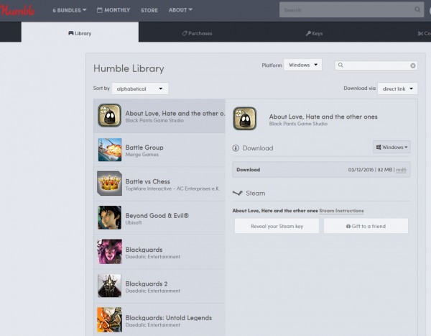Click the Ubisoft developer text

134,222
